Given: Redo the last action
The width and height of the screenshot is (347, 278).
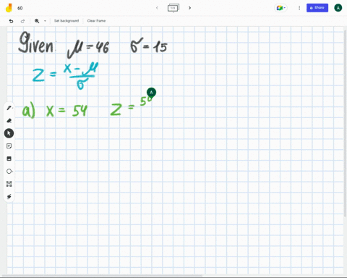Looking at the screenshot, I should 22,21.
